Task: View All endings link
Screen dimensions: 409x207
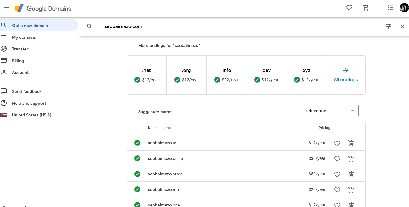Action: [x=346, y=80]
